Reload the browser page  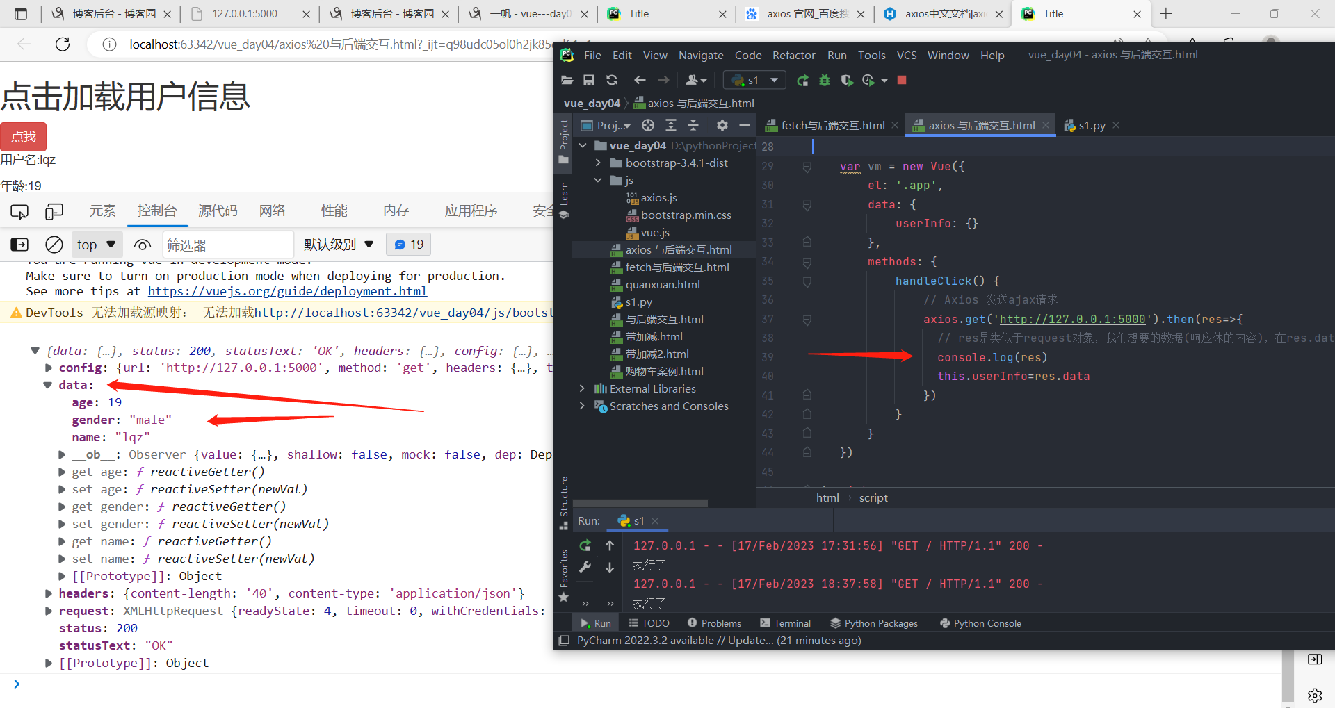pos(63,44)
